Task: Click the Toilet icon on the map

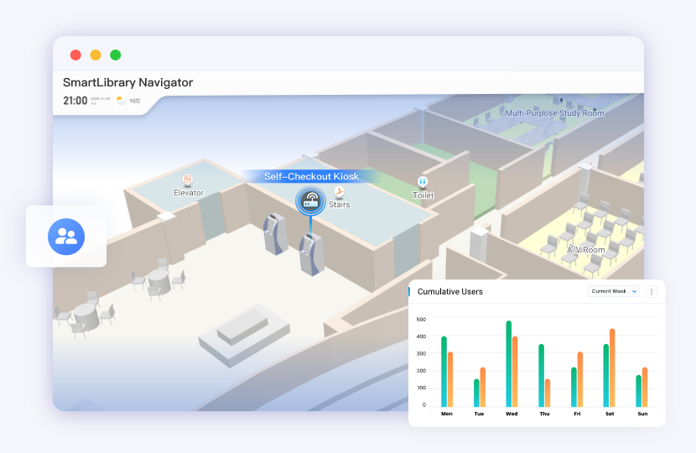Action: pyautogui.click(x=423, y=182)
